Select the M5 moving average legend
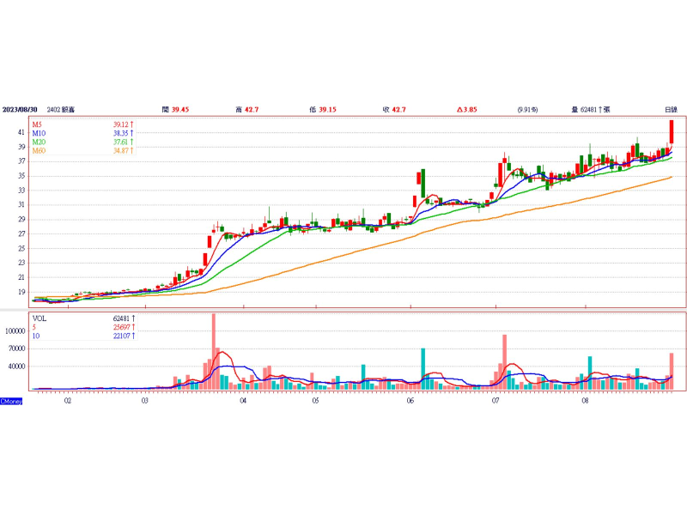 39,125
